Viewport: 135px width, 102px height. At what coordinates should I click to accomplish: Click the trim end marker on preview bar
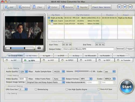24,48
